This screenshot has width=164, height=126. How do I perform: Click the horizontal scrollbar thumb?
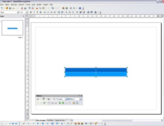pos(117,120)
